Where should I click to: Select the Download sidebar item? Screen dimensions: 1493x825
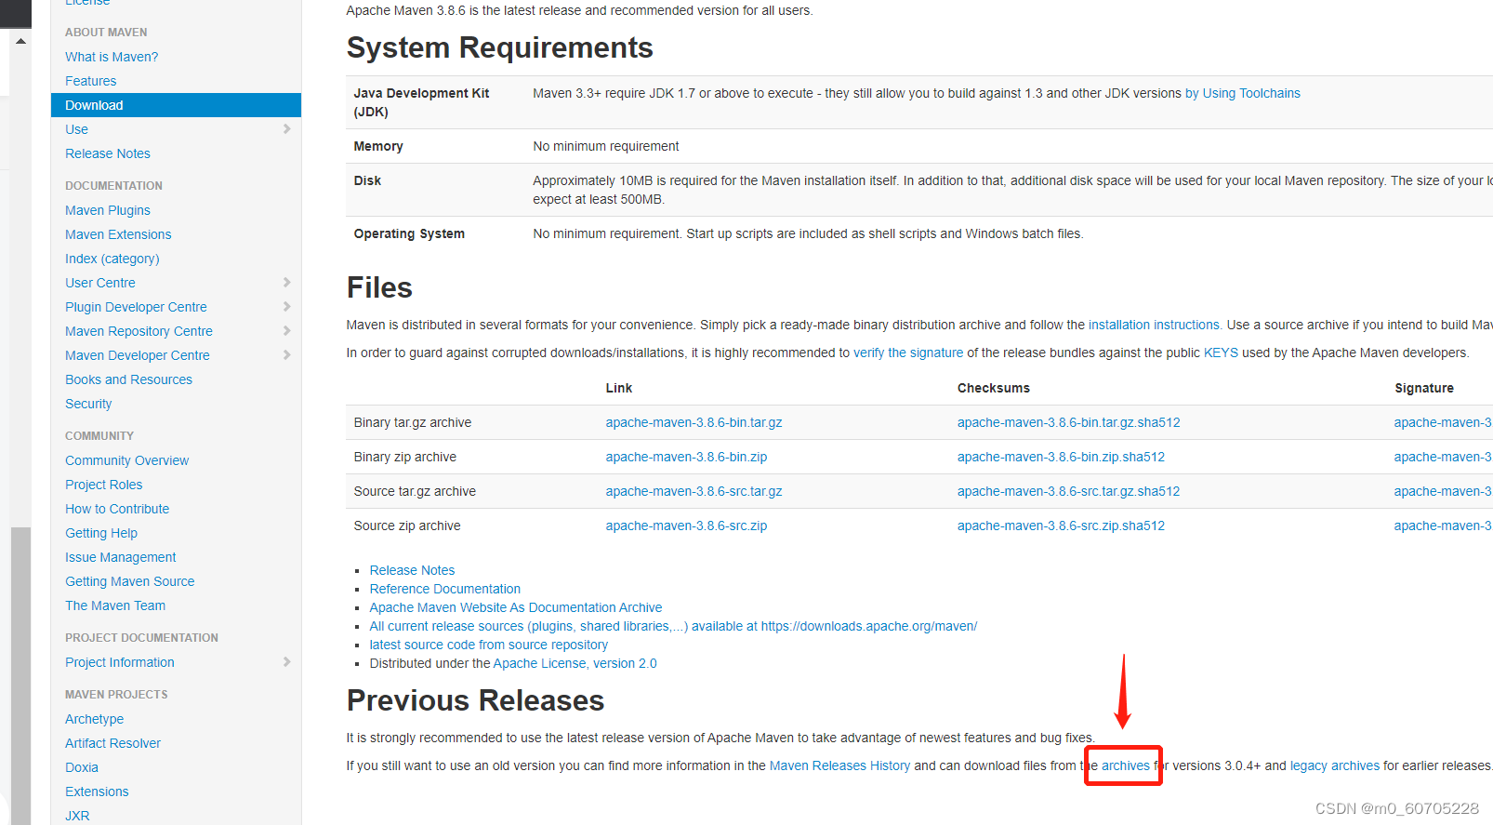[176, 105]
